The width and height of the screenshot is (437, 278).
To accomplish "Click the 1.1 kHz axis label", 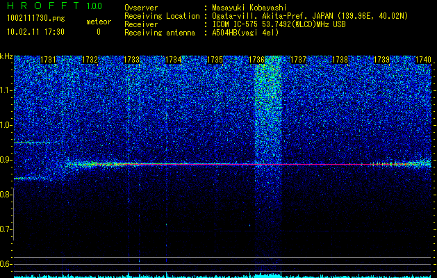I will (x=6, y=90).
